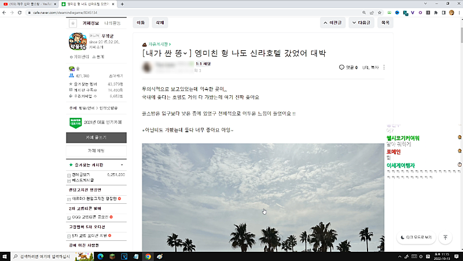Open 카페관리 settings link

coord(79,57)
